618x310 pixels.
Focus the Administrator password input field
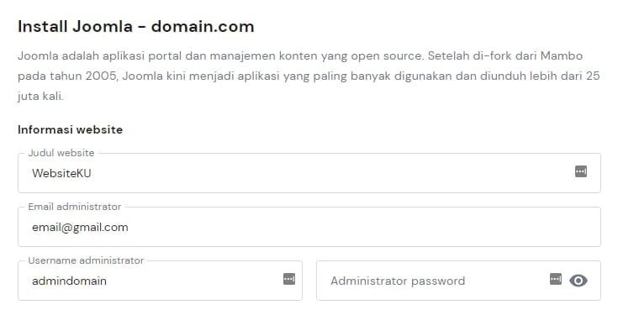tap(458, 281)
